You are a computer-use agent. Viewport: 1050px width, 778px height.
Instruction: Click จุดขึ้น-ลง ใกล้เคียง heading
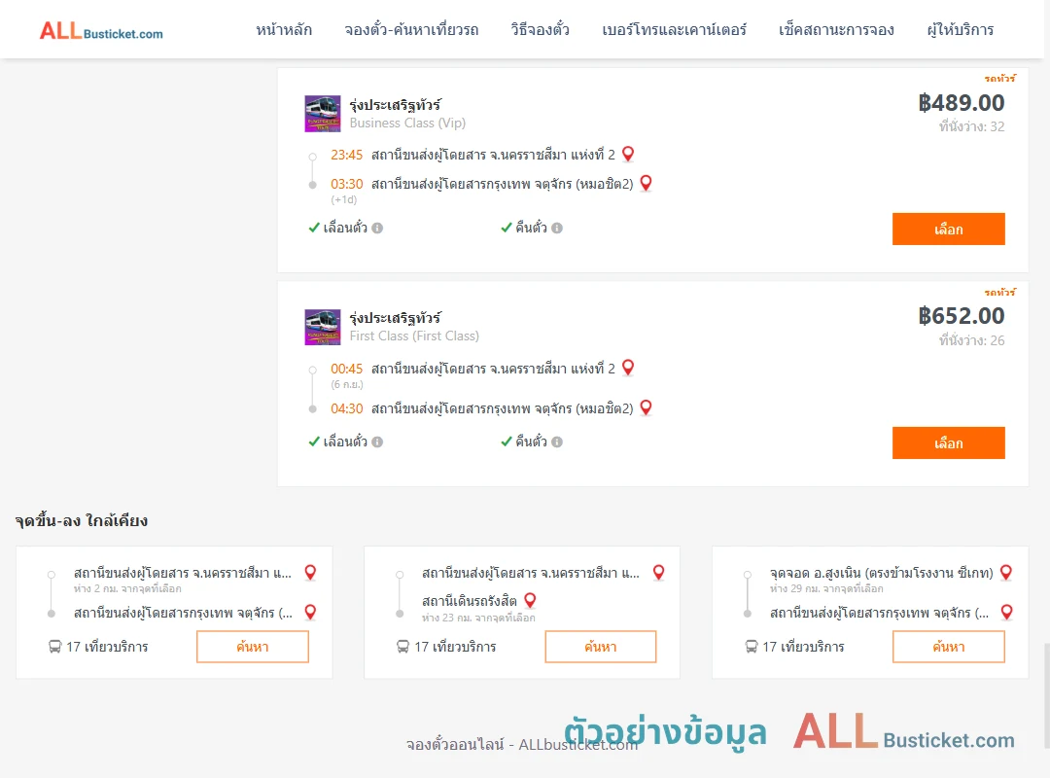pyautogui.click(x=81, y=520)
